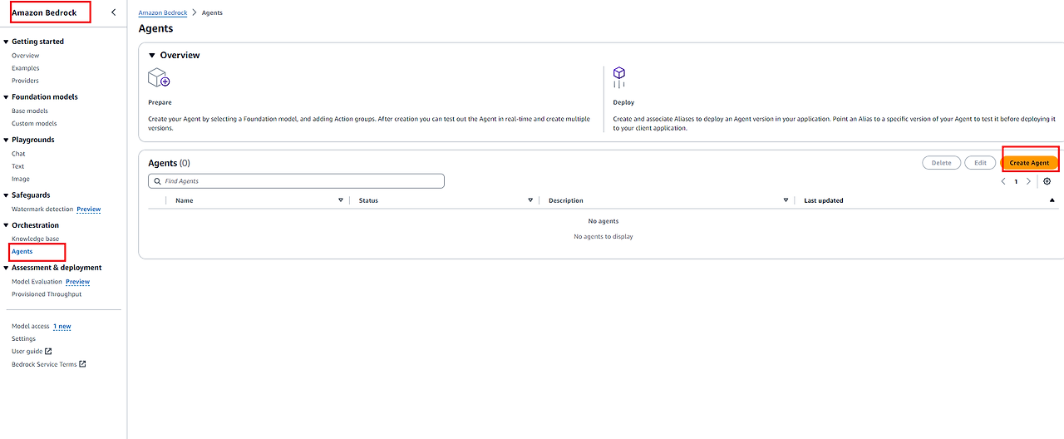
Task: Open Base models in the sidebar
Action: coord(30,111)
